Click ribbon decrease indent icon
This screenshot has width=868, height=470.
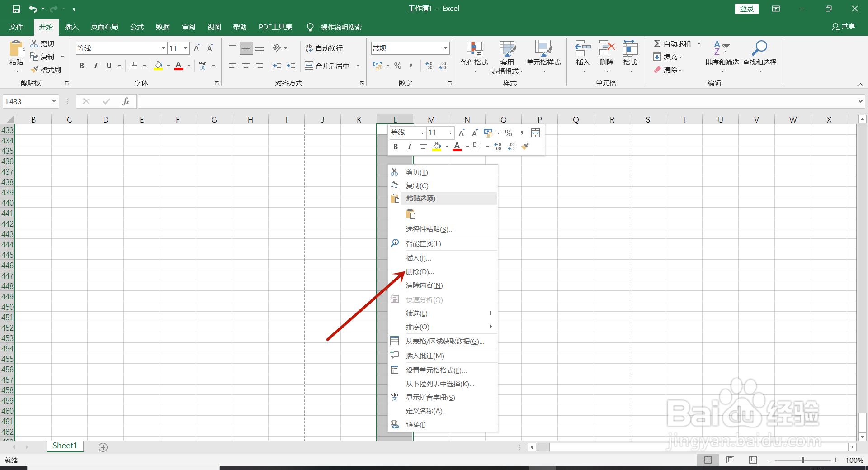277,66
